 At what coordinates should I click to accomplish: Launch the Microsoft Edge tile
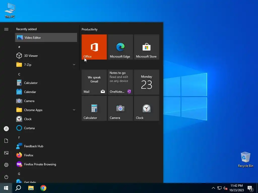click(120, 47)
